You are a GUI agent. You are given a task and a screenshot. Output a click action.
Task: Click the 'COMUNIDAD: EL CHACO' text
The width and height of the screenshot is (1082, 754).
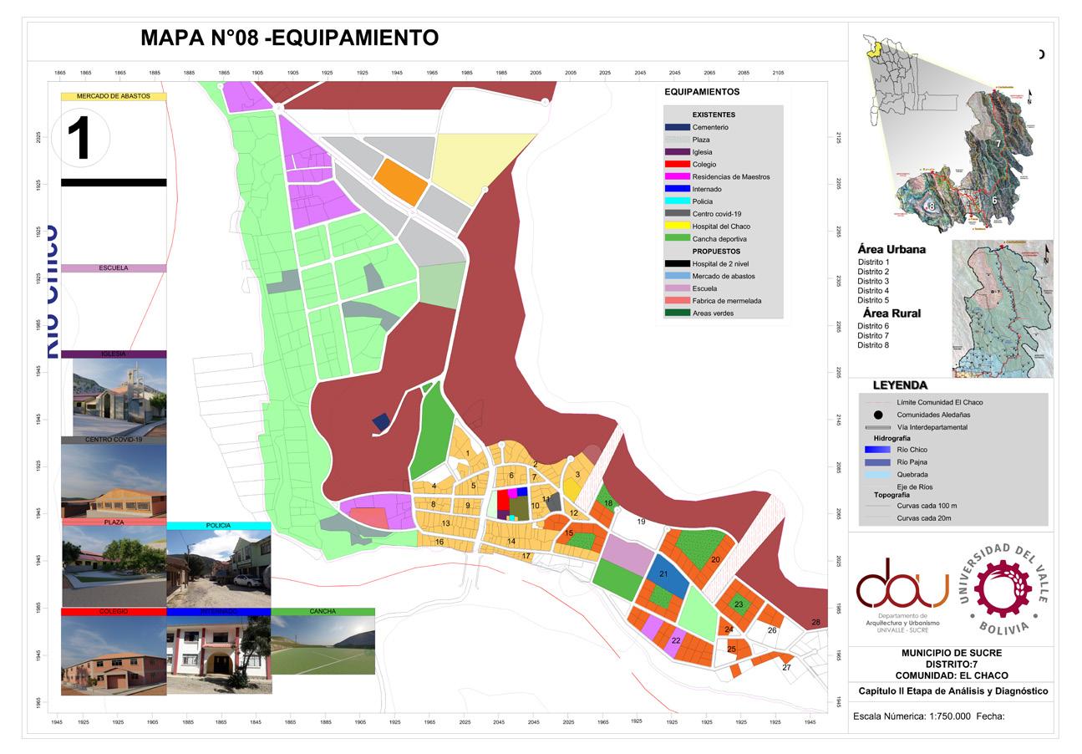951,675
